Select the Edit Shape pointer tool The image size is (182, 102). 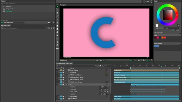[x=57, y=10]
